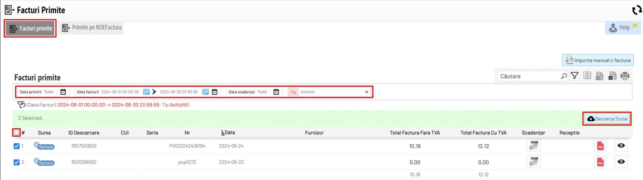View invoice pop0272 with eye icon
This screenshot has height=180, width=643.
pos(621,162)
